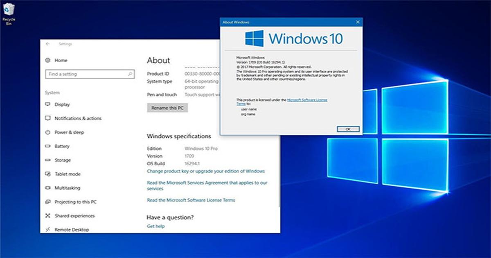Image resolution: width=491 pixels, height=258 pixels.
Task: Click the Have a question? heading
Action: click(x=170, y=217)
